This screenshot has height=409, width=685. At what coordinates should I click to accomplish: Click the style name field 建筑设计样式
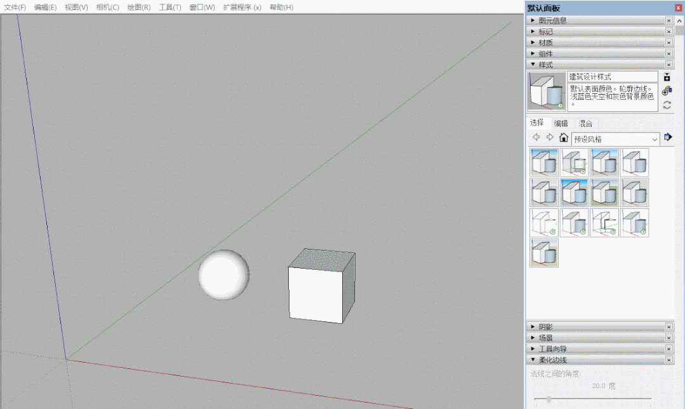click(x=613, y=77)
